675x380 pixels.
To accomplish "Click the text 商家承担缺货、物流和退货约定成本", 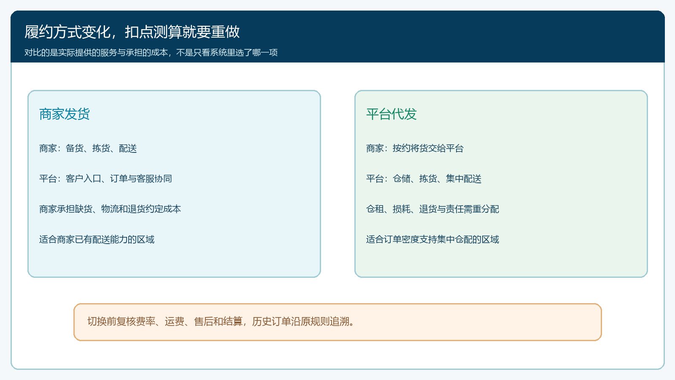I will click(110, 209).
